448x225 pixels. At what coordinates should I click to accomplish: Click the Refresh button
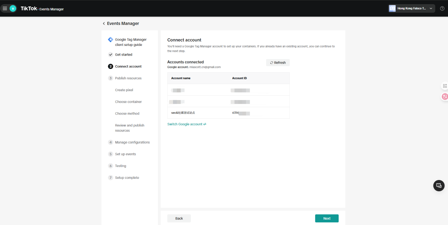pos(278,63)
